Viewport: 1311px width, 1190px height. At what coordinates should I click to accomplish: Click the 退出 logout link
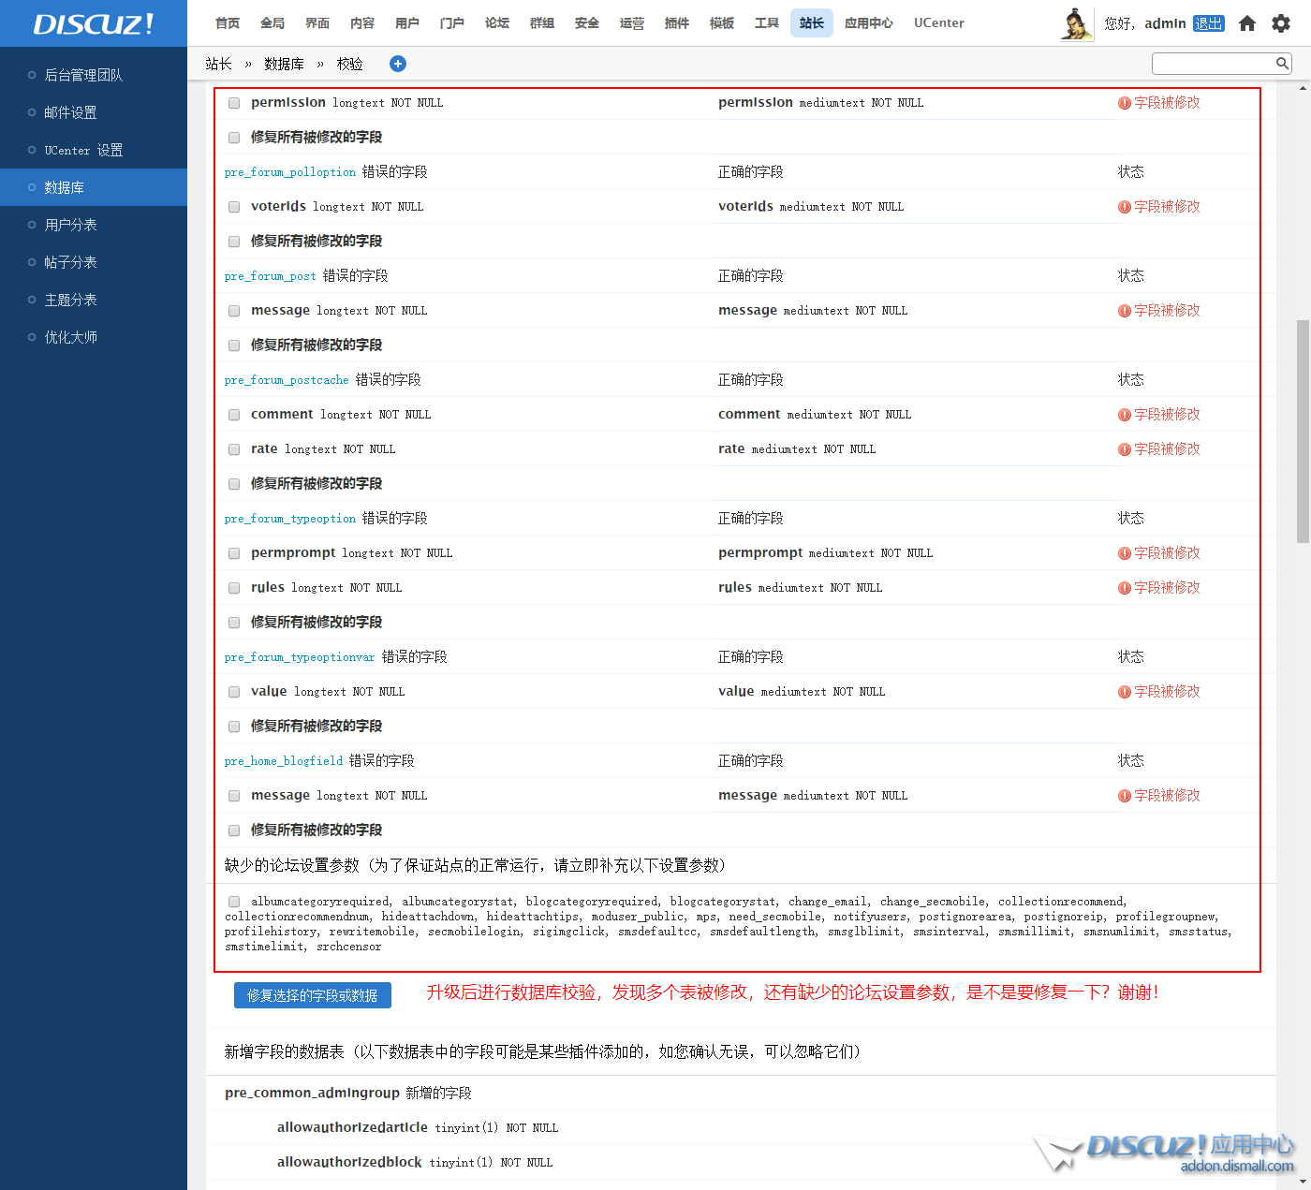pyautogui.click(x=1208, y=23)
